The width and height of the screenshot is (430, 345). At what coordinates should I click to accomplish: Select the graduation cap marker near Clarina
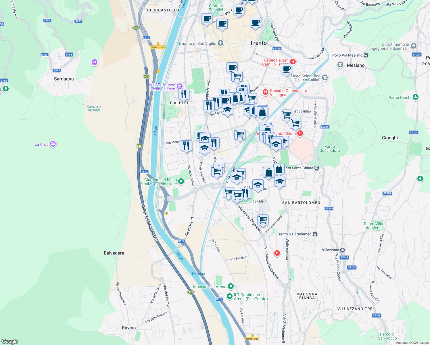click(x=258, y=185)
